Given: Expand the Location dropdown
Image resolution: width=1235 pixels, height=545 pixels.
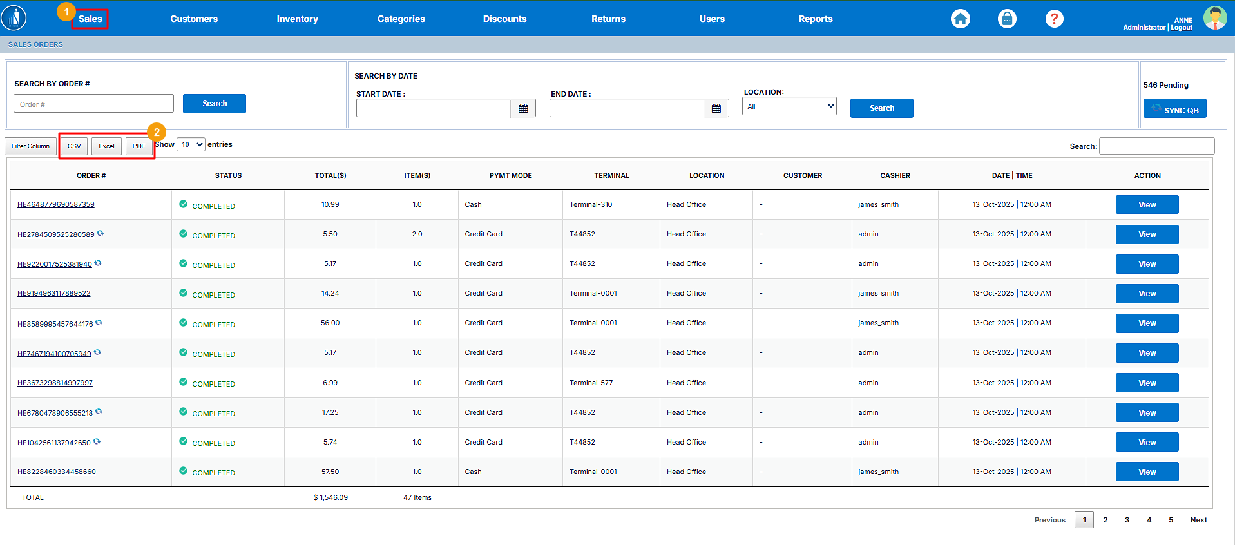Looking at the screenshot, I should point(789,106).
